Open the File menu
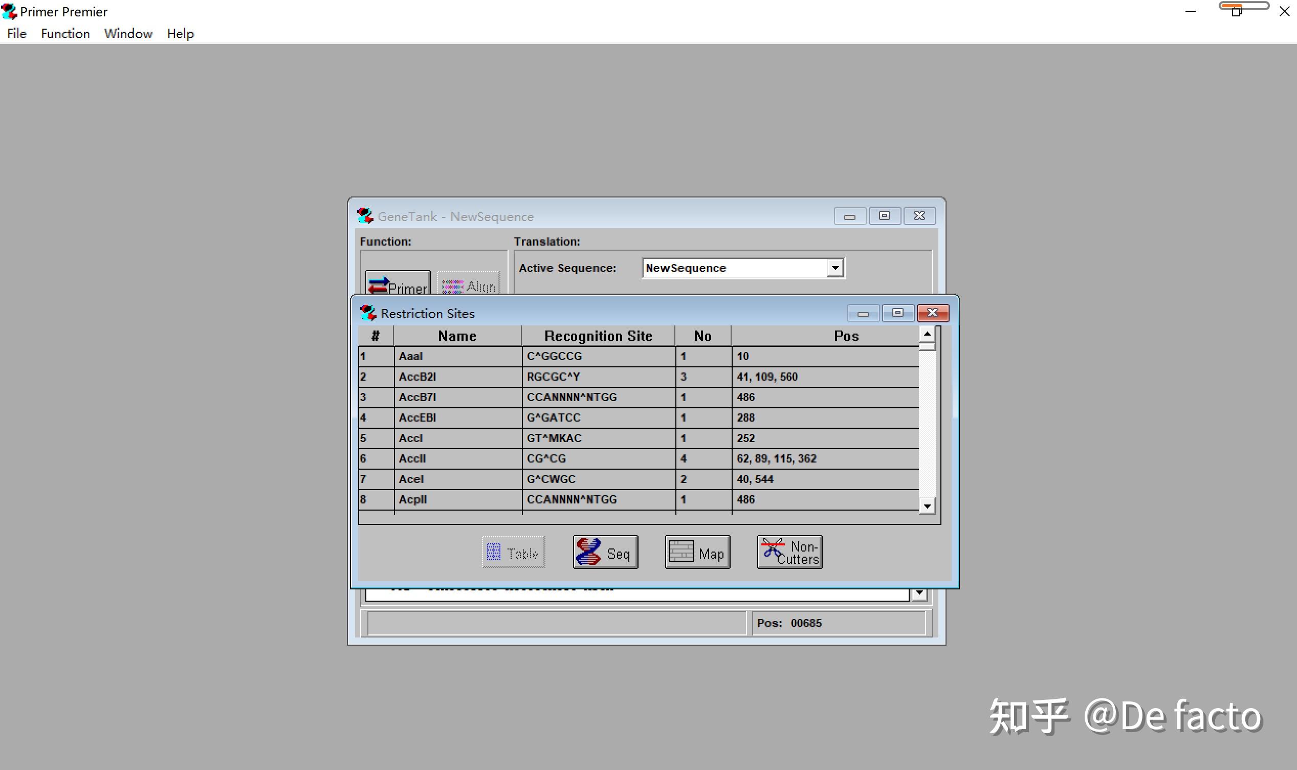The height and width of the screenshot is (770, 1297). (16, 33)
